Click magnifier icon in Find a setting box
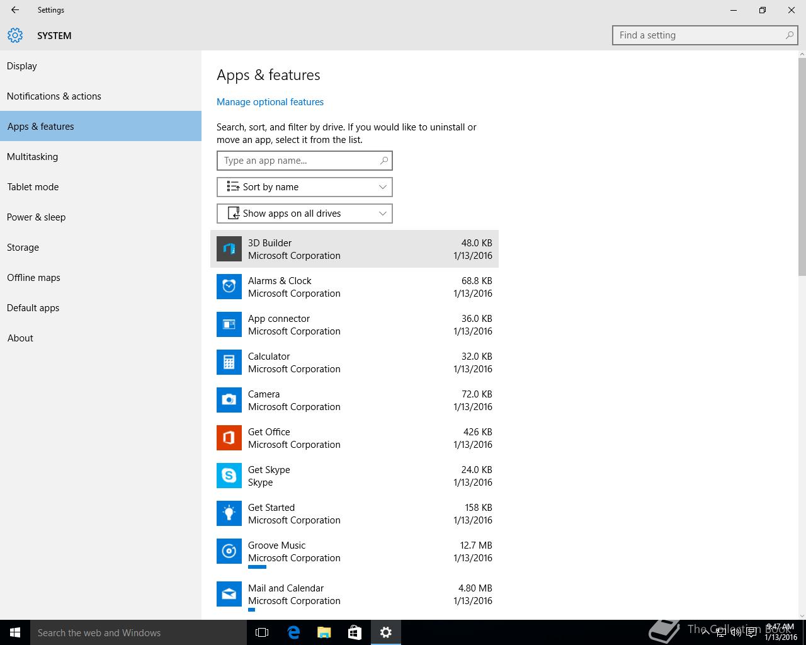This screenshot has height=645, width=806. (x=789, y=35)
